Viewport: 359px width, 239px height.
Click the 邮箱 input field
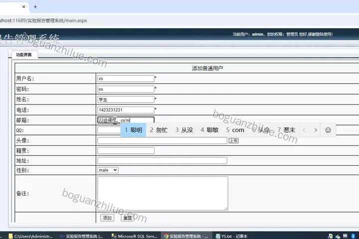(126, 120)
